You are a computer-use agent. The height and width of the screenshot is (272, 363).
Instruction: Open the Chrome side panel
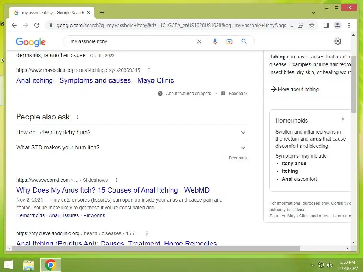pyautogui.click(x=326, y=25)
